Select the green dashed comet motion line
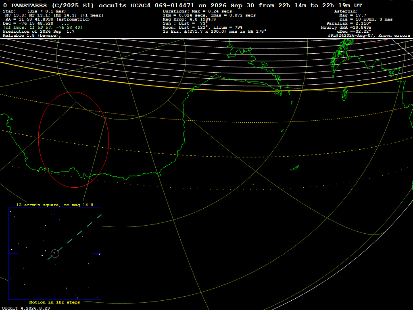Screen dimensions: 413x310 pyautogui.click(x=75, y=237)
